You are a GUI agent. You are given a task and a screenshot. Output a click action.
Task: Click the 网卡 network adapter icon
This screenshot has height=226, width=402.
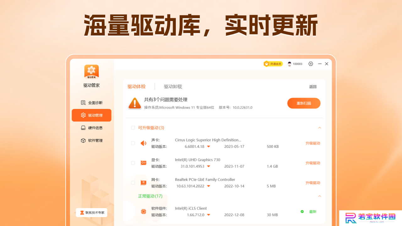[x=144, y=183]
